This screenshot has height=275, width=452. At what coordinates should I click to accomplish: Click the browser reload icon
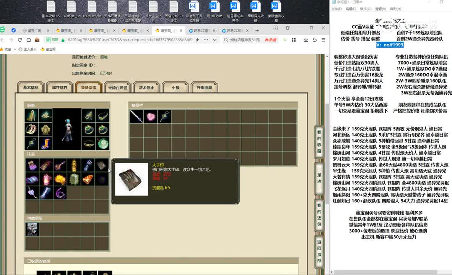[x=20, y=40]
